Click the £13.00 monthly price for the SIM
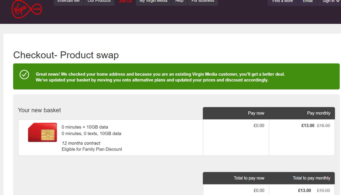The image size is (341, 195). point(308,126)
